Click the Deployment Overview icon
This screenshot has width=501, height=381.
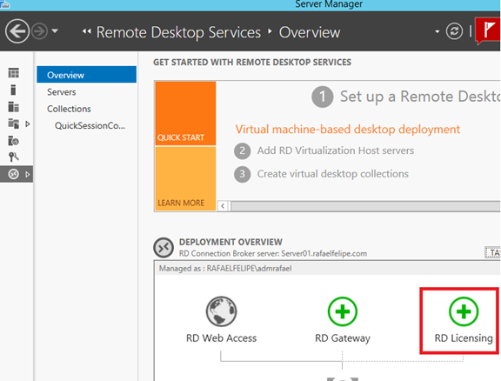(x=164, y=247)
